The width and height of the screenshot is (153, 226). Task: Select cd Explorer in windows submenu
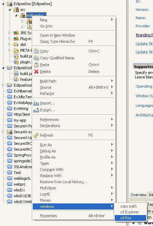130,212
